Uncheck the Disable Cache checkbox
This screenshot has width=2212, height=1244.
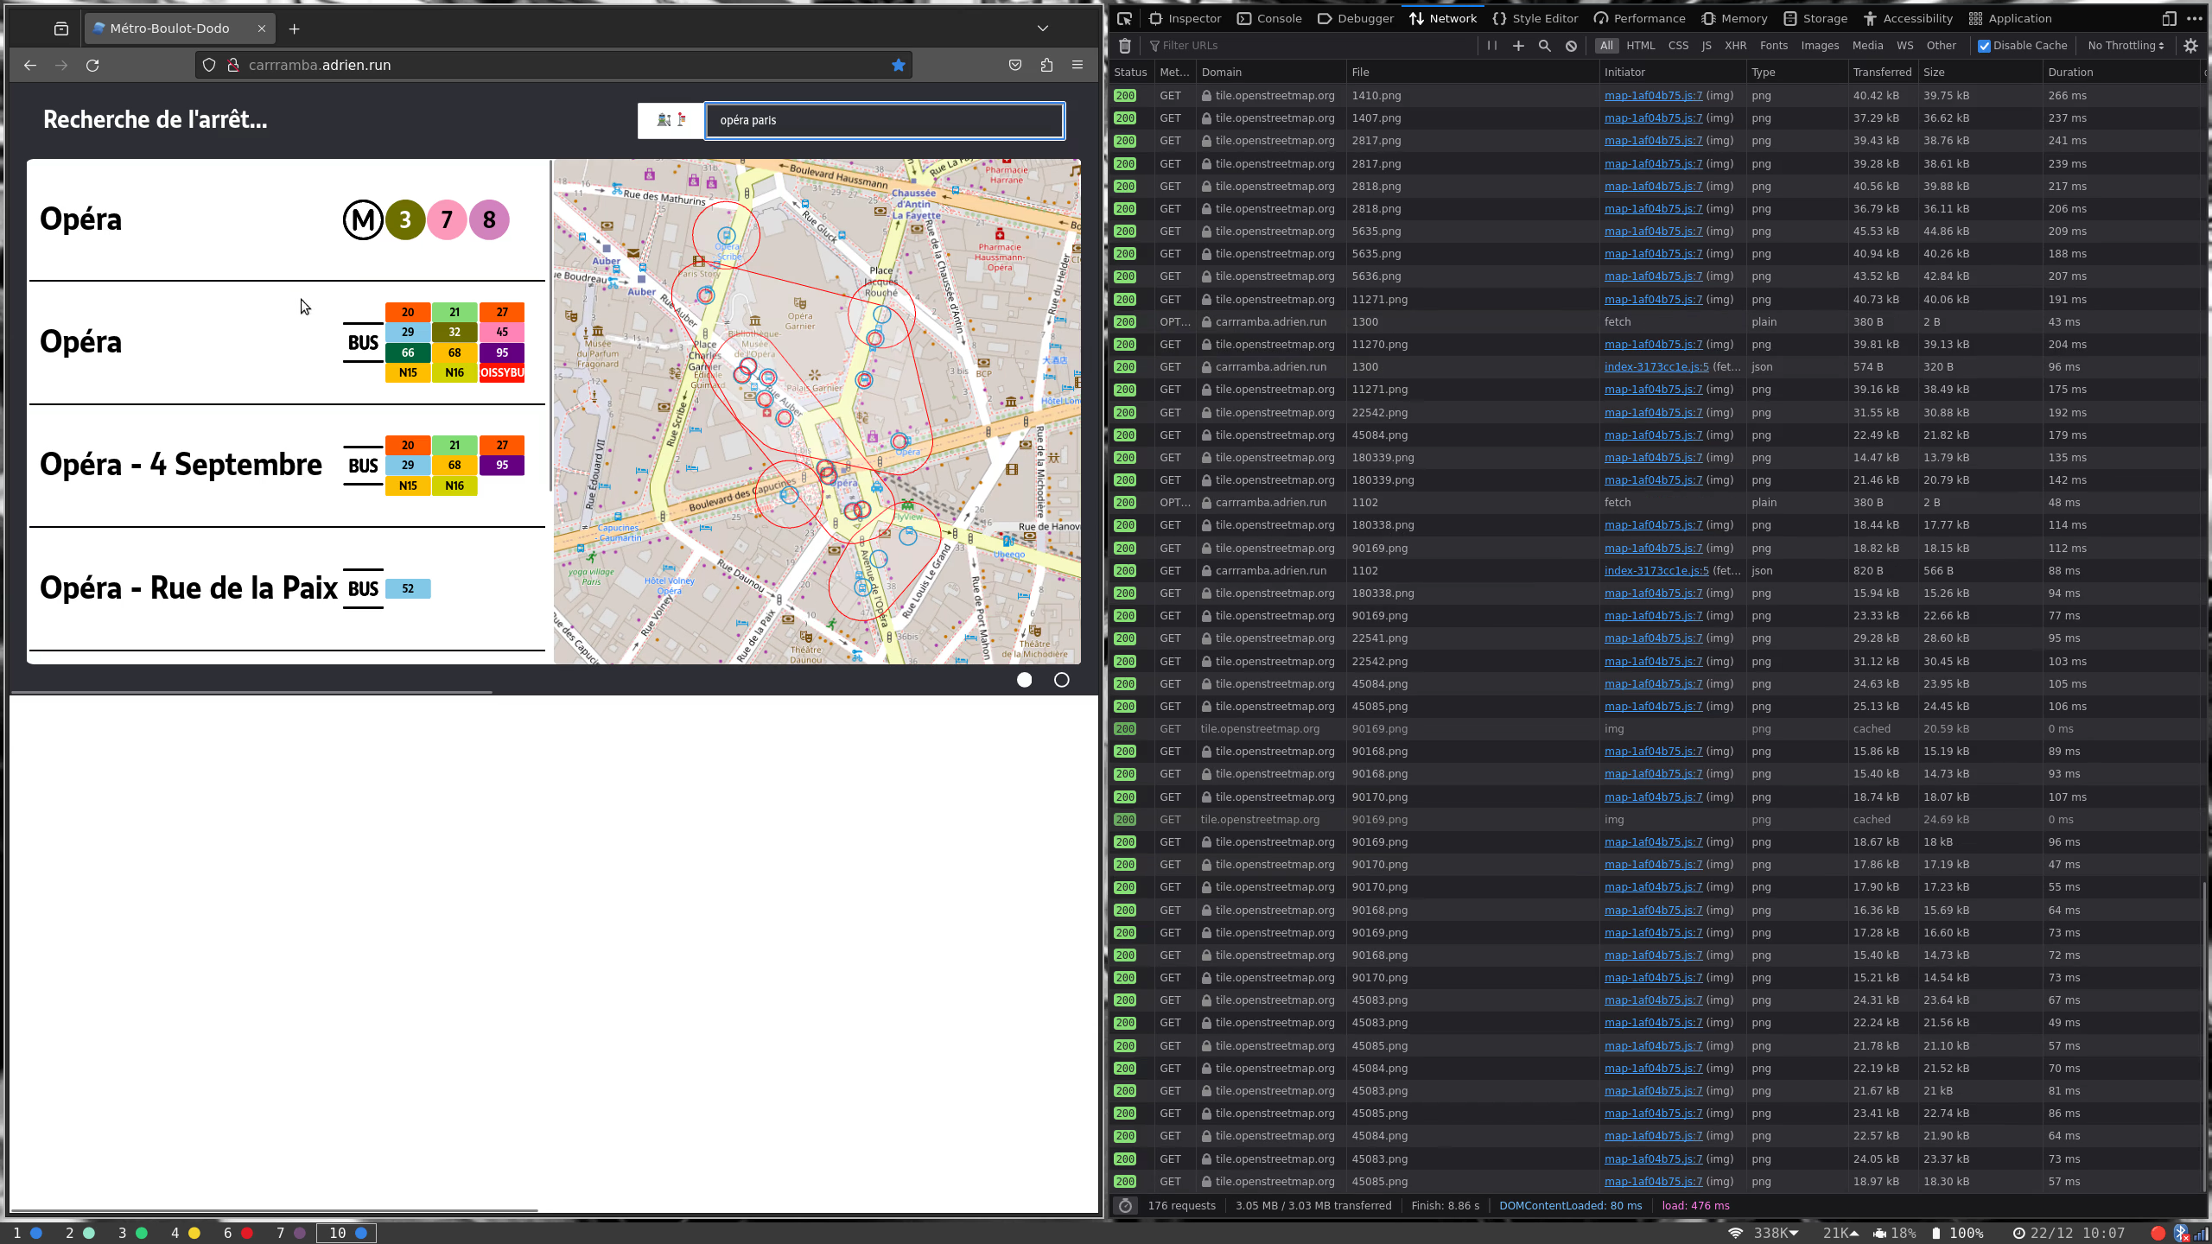pos(1984,46)
